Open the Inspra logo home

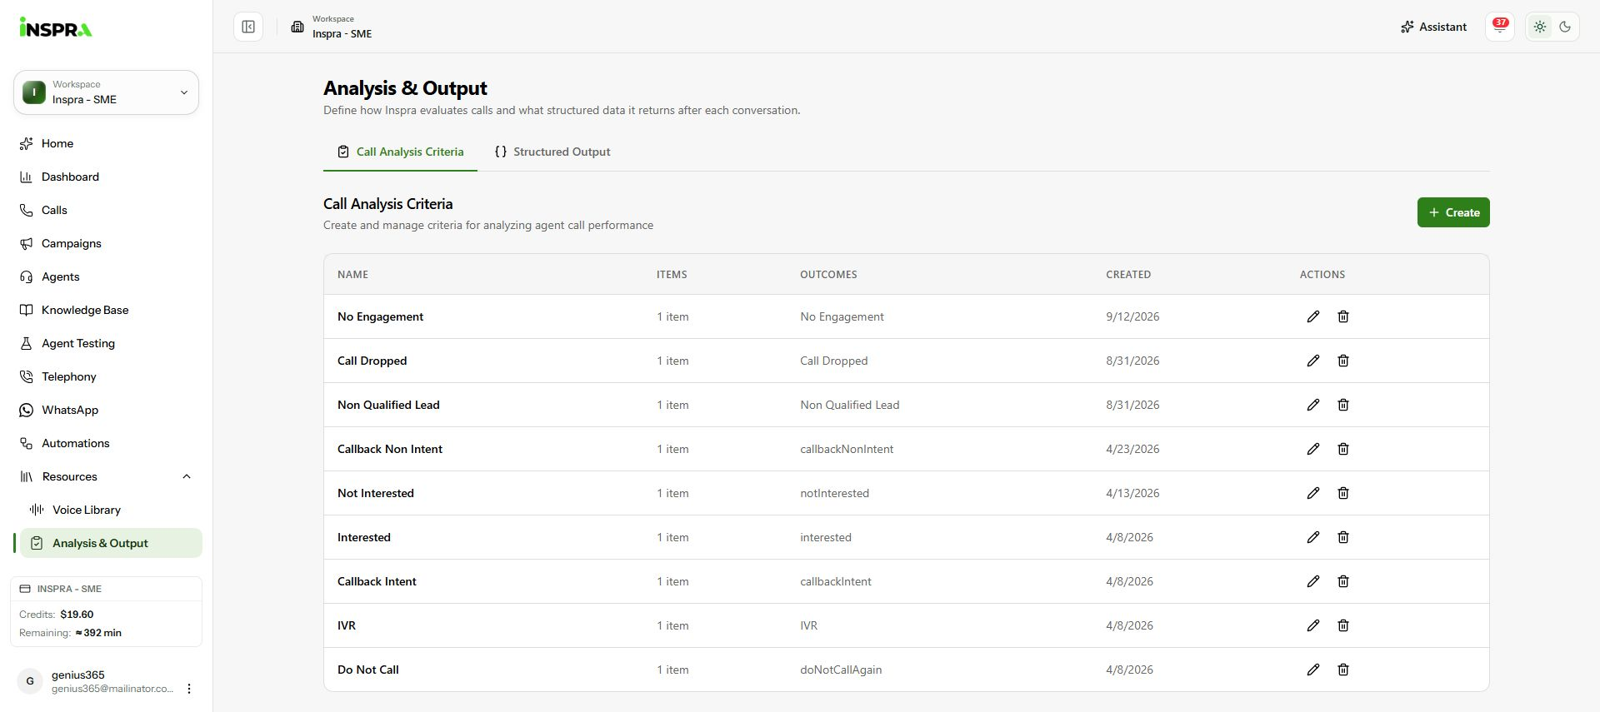pyautogui.click(x=56, y=27)
